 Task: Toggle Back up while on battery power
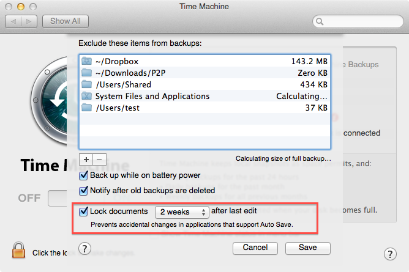point(83,175)
